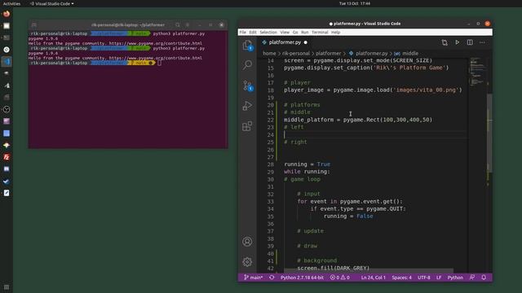Click the notifications bell in status bar
The image size is (522, 293).
click(484, 278)
